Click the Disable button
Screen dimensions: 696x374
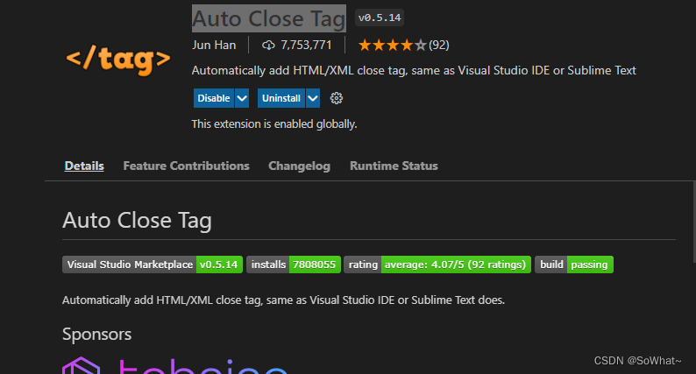click(x=213, y=98)
